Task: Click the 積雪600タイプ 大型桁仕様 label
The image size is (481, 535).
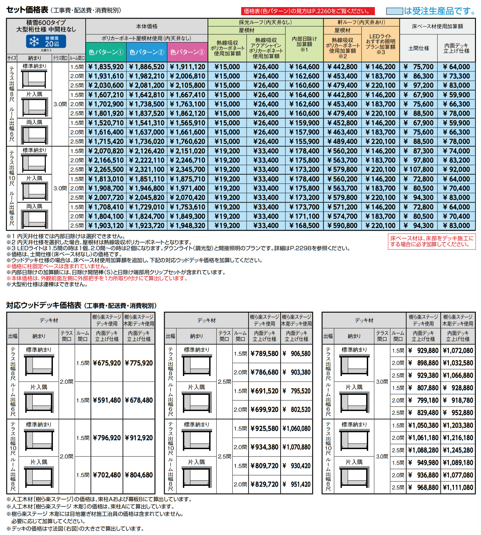Action: (46, 26)
